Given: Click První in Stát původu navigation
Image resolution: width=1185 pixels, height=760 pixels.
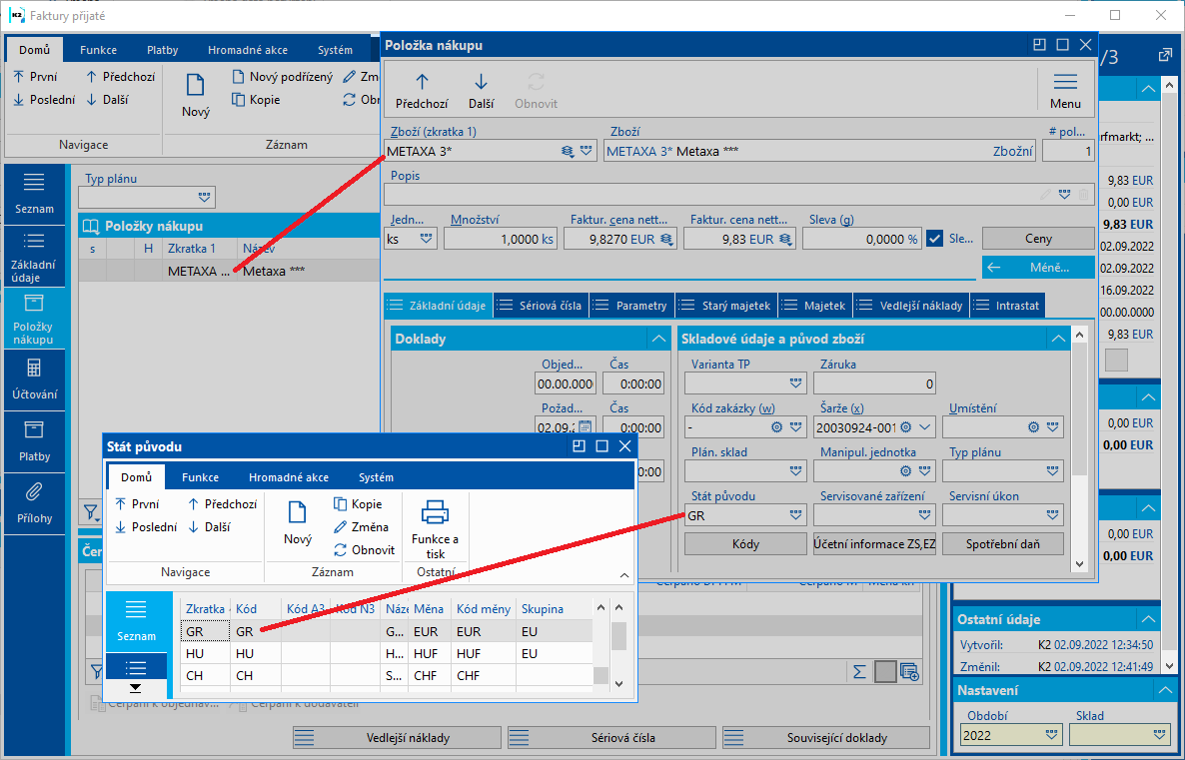Looking at the screenshot, I should 137,504.
